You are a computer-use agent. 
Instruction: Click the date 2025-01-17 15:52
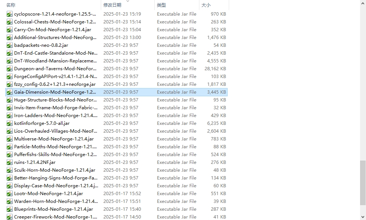click(x=122, y=193)
